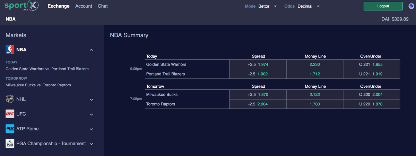Click the 7:05pm game time

(136, 99)
